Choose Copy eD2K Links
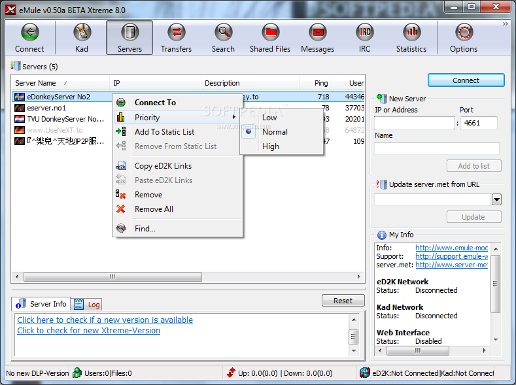Viewport: 516px width, 385px height. [x=178, y=166]
